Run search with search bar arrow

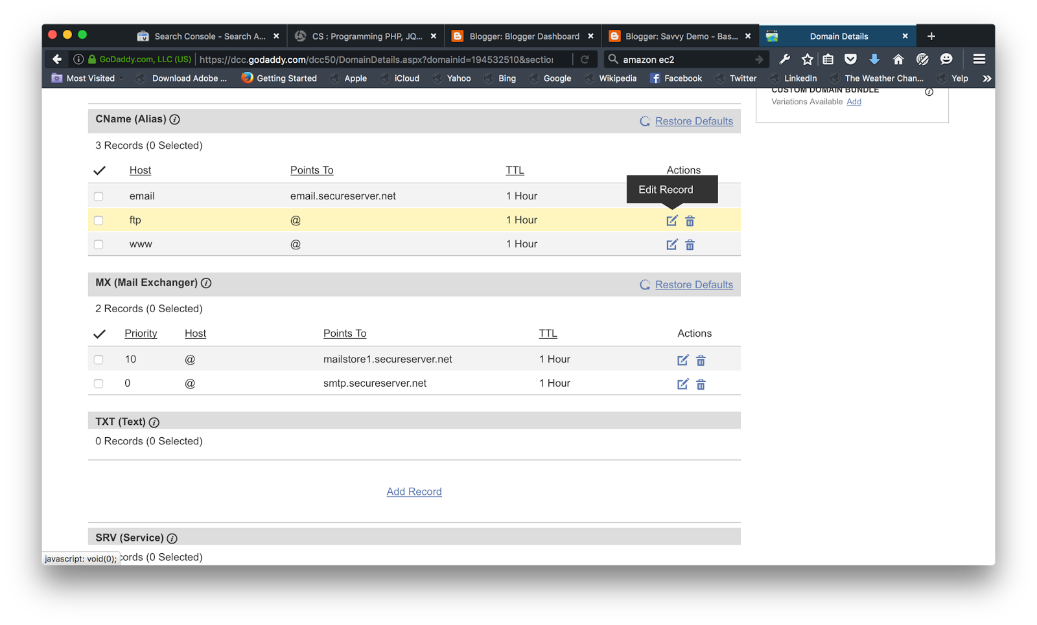(x=759, y=60)
